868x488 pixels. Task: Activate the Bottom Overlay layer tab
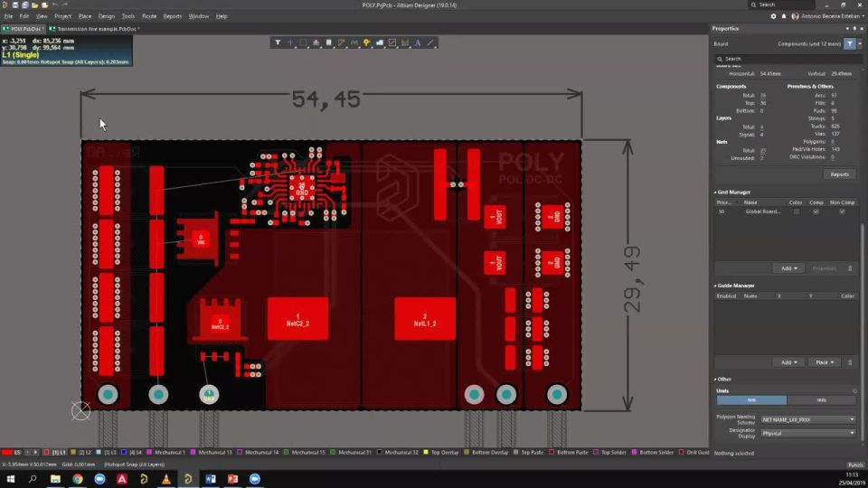[486, 452]
